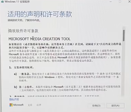Screen dimensions: 131x112
Task: Click the 拒绝(D) decline button
Action: (x=96, y=106)
